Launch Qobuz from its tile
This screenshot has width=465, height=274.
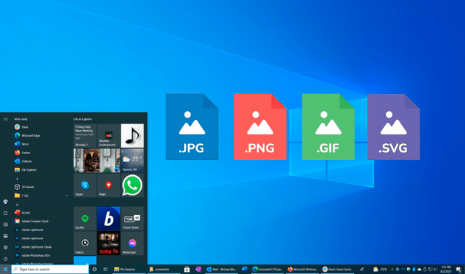click(x=85, y=243)
